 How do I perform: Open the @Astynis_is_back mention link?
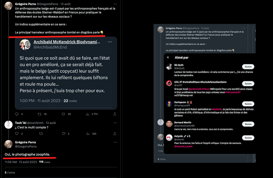click(184, 146)
